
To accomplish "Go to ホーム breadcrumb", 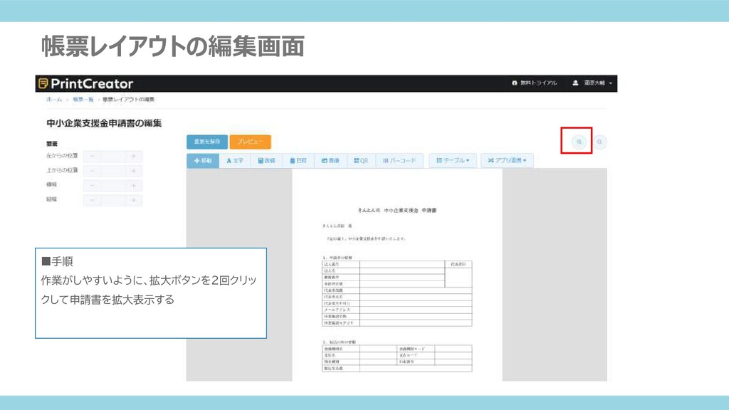I will (x=54, y=100).
